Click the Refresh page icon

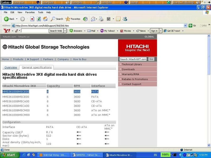pos(39,19)
